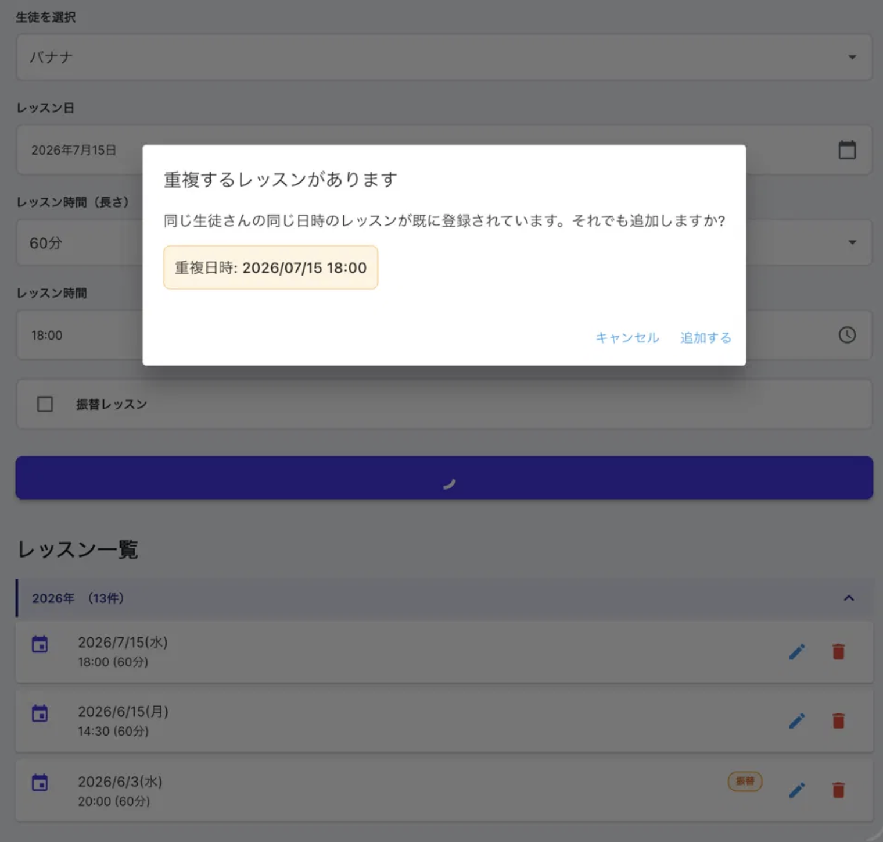
Task: Click キャンセル in the duplicate lesson dialog
Action: tap(627, 338)
